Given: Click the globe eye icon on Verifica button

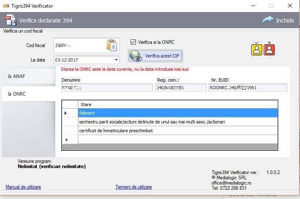Looking at the screenshot, I should (135, 56).
